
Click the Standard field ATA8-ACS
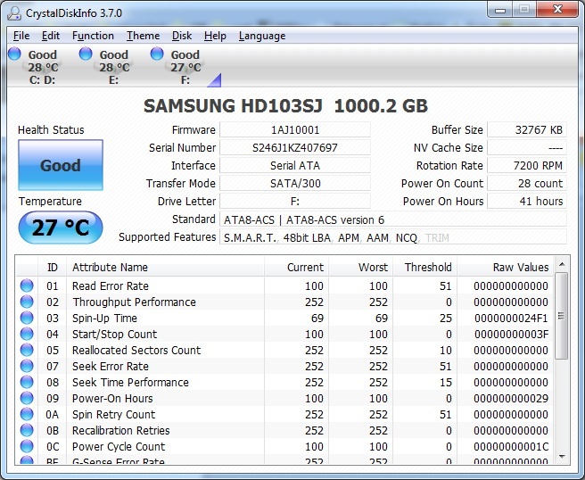pos(393,219)
